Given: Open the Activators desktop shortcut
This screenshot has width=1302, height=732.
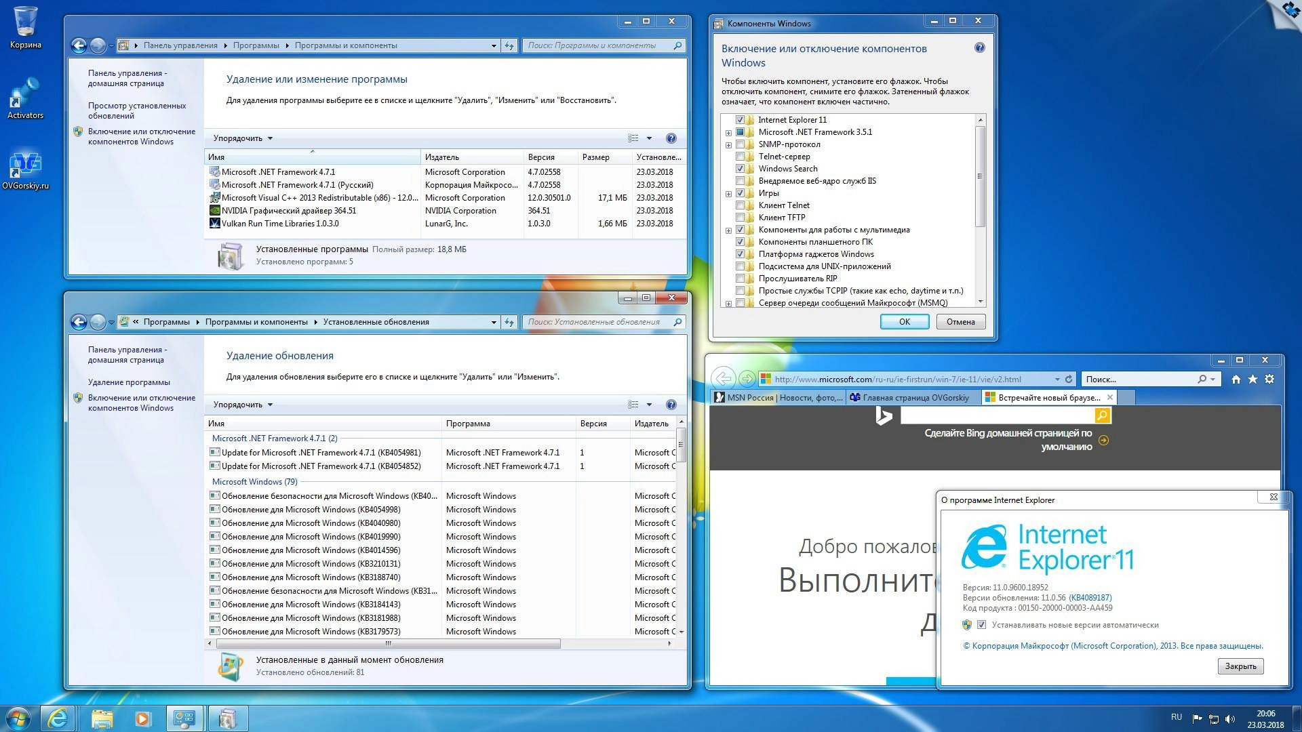Looking at the screenshot, I should [x=26, y=91].
